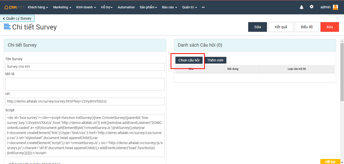Click the admin user avatar icon
This screenshot has height=164, width=344.
coord(335,7)
